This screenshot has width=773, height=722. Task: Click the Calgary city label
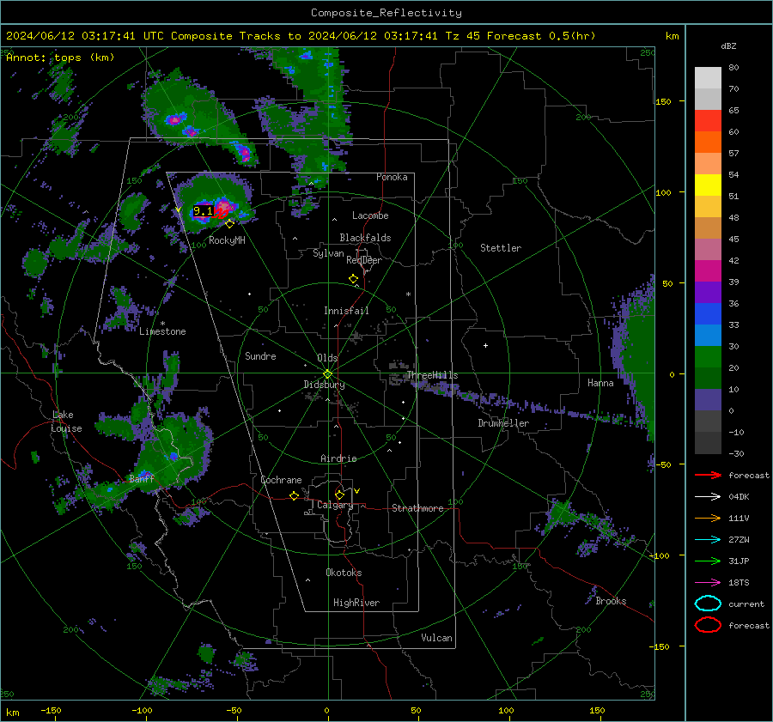[335, 505]
